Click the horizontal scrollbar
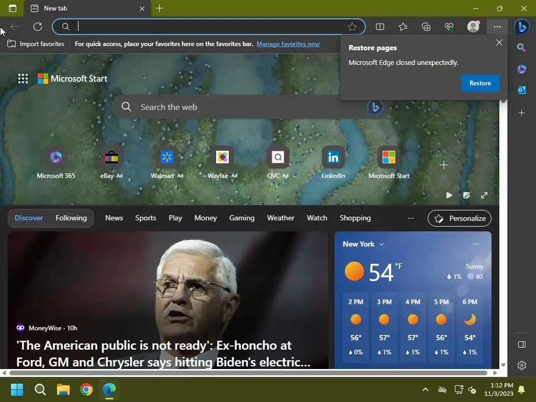 (248, 373)
